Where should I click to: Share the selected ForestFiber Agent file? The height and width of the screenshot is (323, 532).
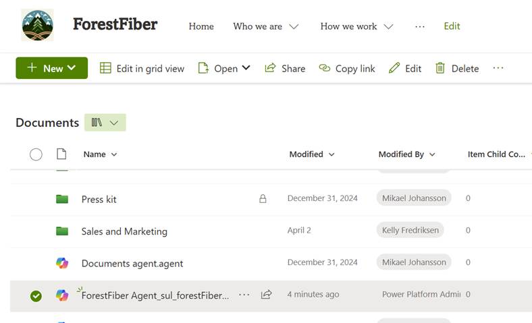(267, 295)
